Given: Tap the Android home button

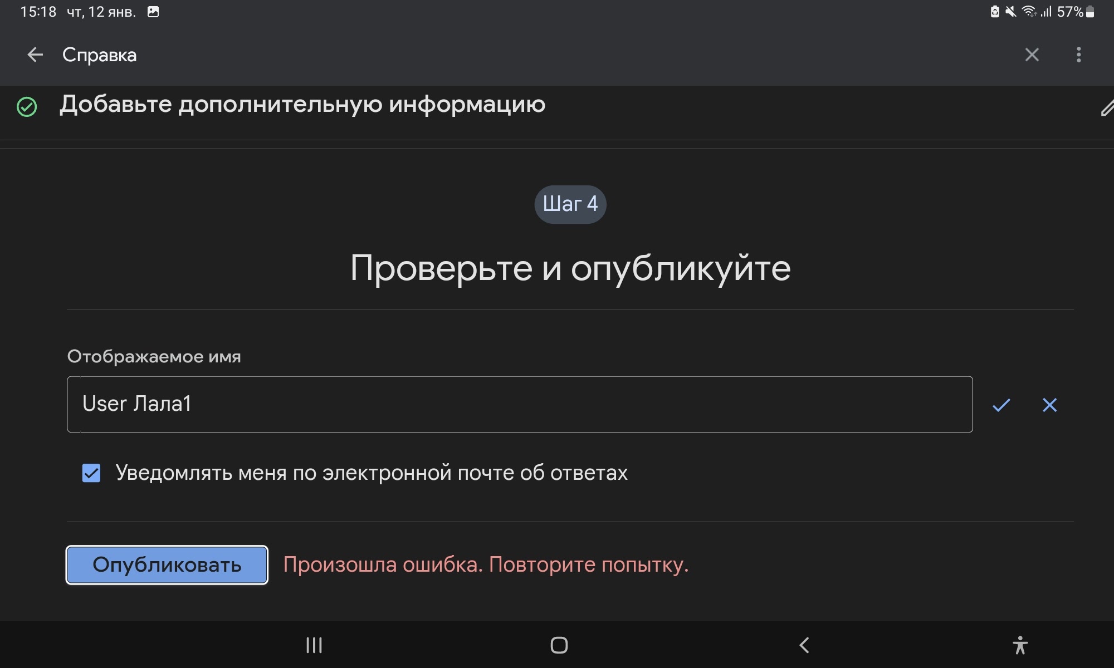Looking at the screenshot, I should (559, 645).
